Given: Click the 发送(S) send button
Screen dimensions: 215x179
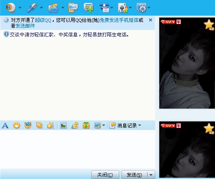Looking at the screenshot, I should point(134,175).
